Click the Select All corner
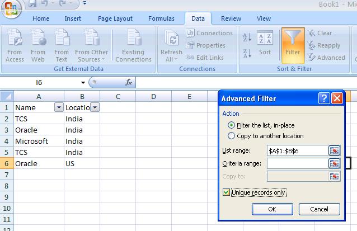357x231 pixels. (x=7, y=97)
